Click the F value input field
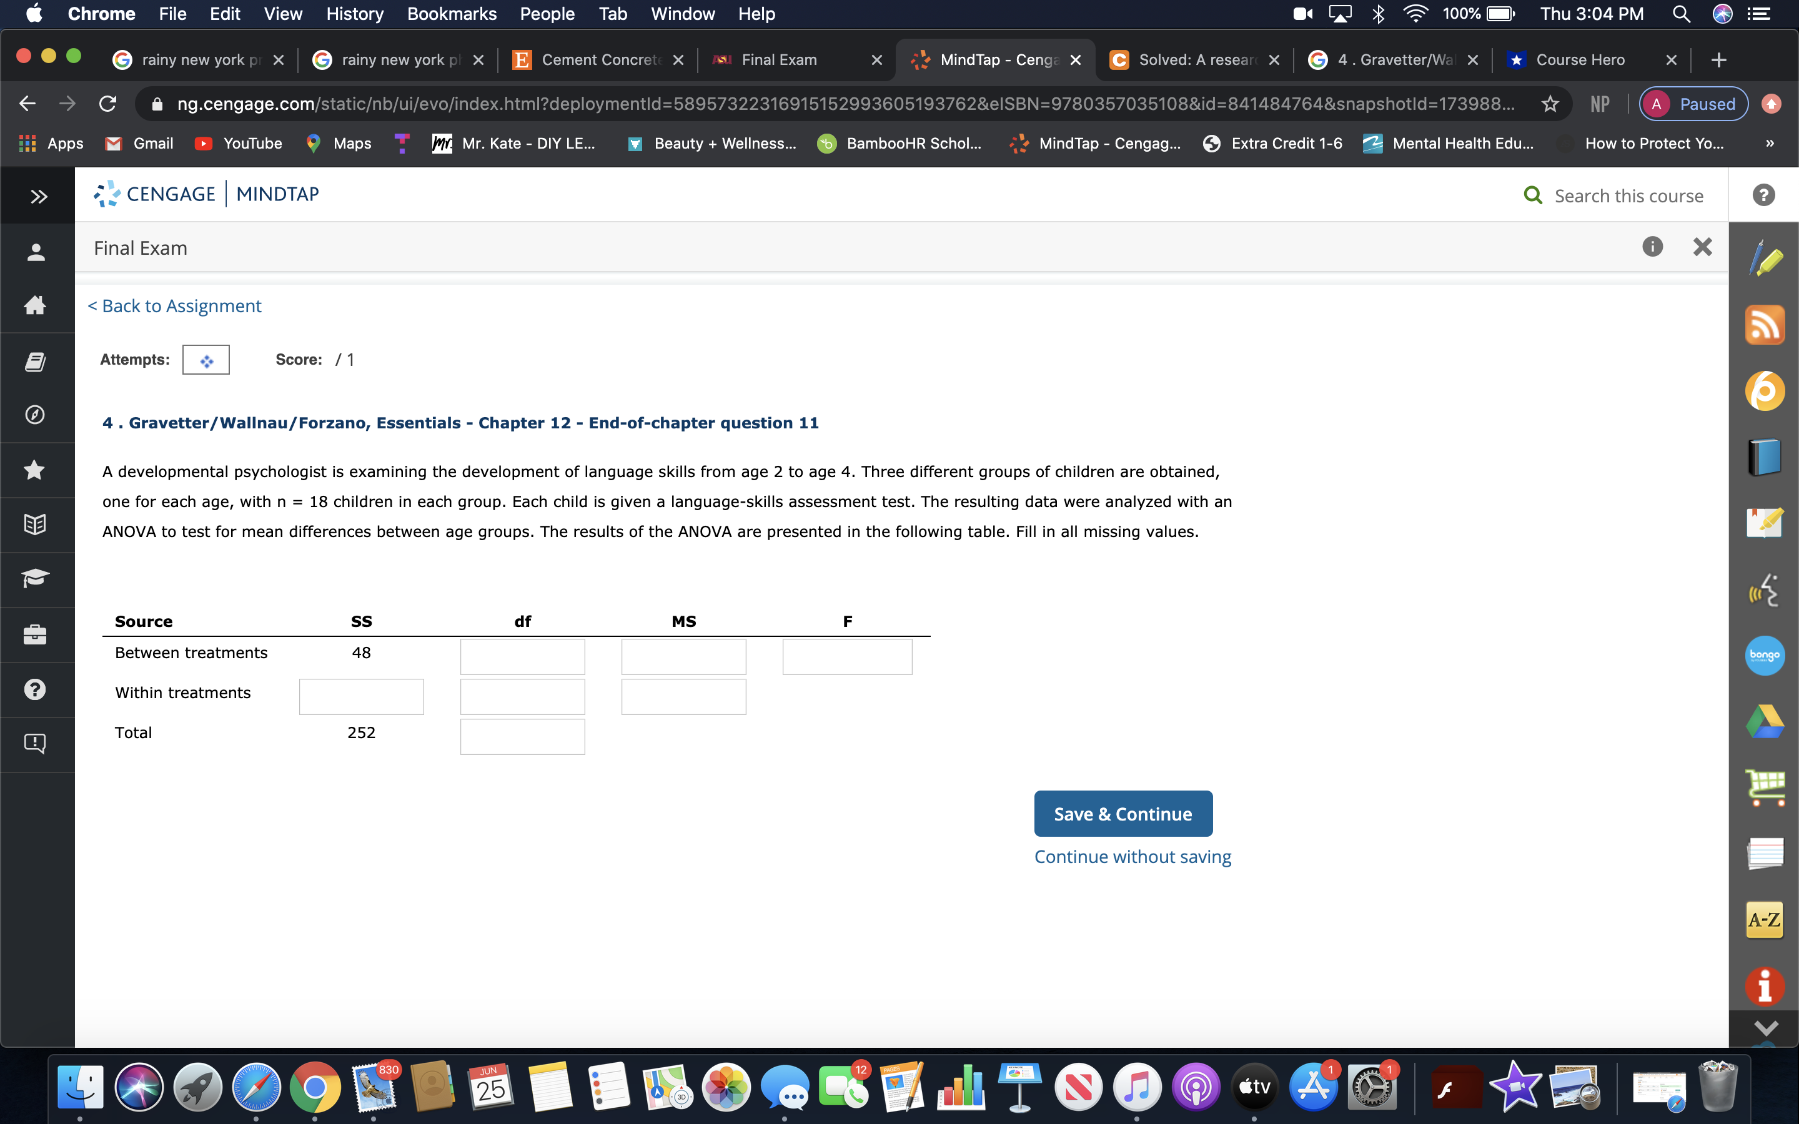Screen dimensions: 1799x1124 847,656
